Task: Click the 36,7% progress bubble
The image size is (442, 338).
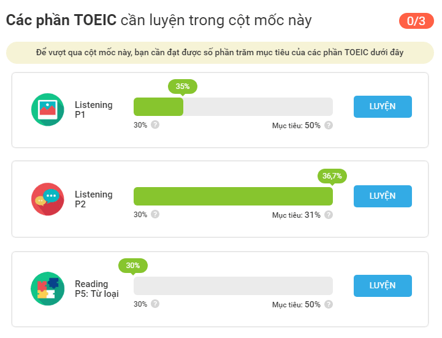Action: (332, 176)
